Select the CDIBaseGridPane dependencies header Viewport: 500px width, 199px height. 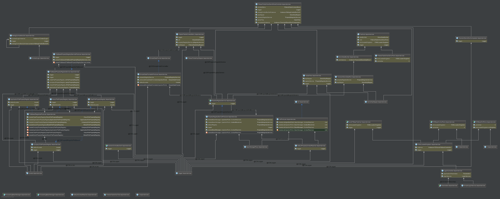coord(484,122)
